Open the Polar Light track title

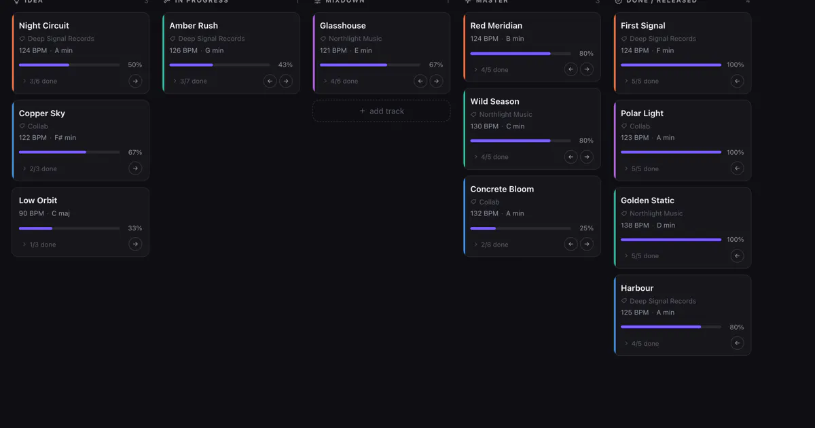[x=642, y=113]
